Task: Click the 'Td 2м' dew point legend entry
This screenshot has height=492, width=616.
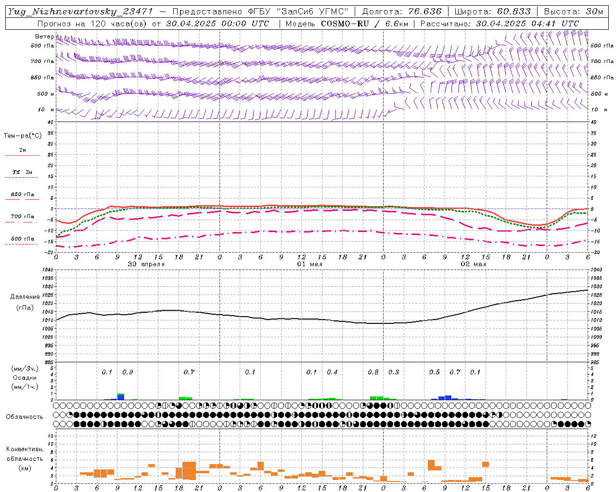Action: tap(22, 172)
